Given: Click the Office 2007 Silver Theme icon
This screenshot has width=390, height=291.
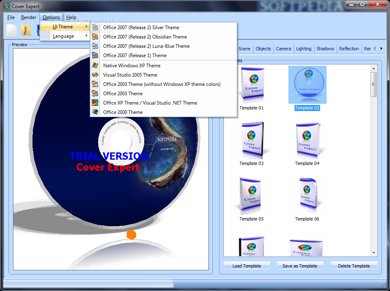Looking at the screenshot, I should [x=95, y=27].
